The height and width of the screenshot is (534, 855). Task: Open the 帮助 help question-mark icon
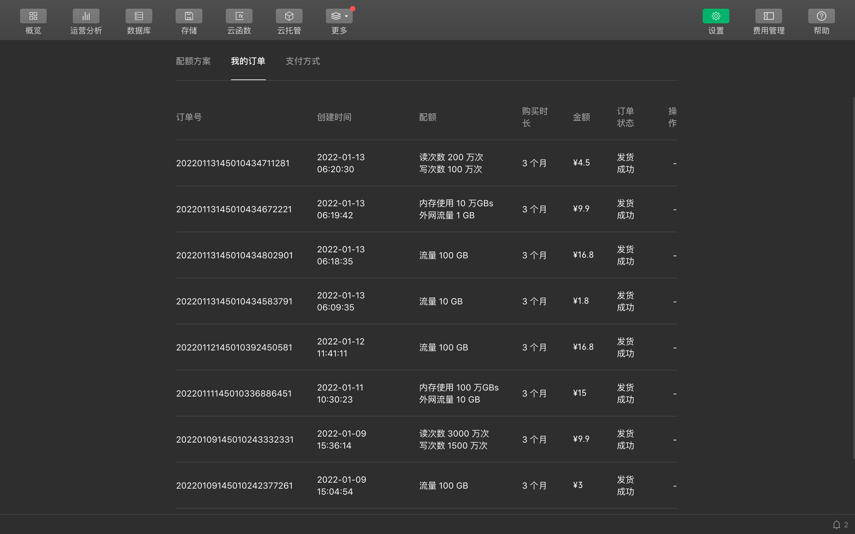pos(821,16)
